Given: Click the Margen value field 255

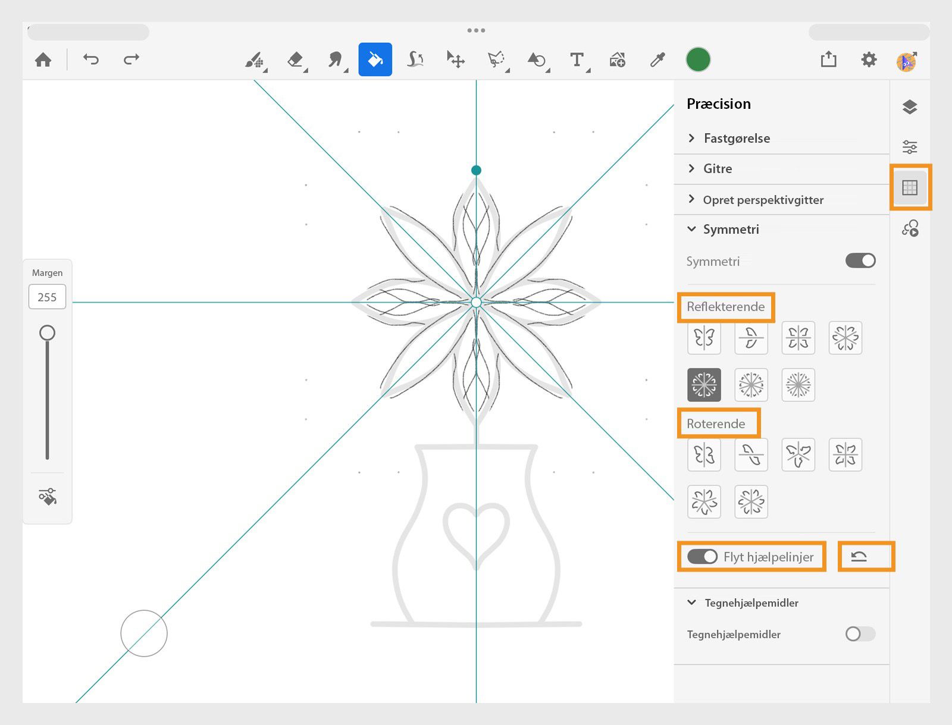Looking at the screenshot, I should pos(47,297).
